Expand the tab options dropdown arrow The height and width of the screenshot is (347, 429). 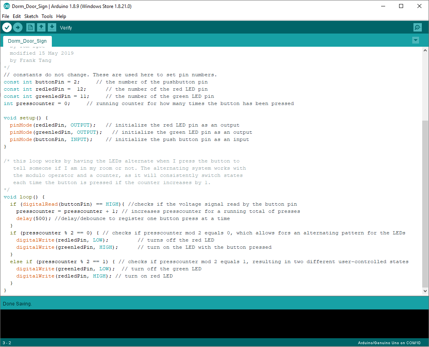point(415,40)
